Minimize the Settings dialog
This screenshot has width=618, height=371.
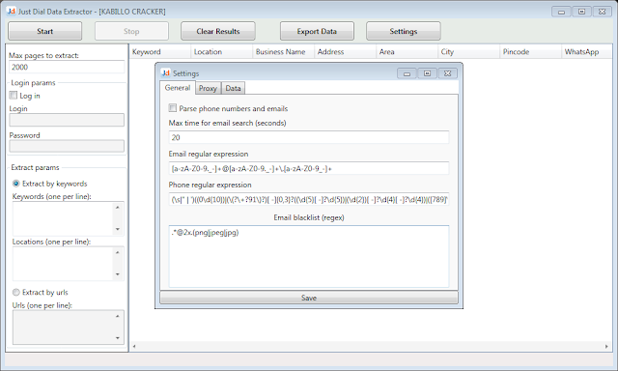coord(407,73)
